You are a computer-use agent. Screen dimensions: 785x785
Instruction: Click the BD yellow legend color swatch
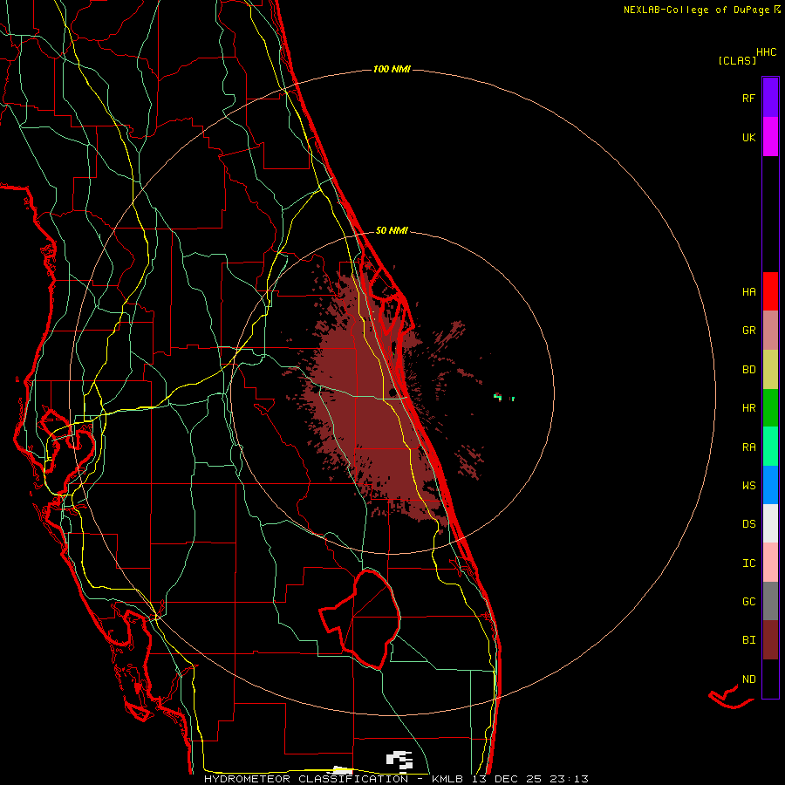point(770,370)
